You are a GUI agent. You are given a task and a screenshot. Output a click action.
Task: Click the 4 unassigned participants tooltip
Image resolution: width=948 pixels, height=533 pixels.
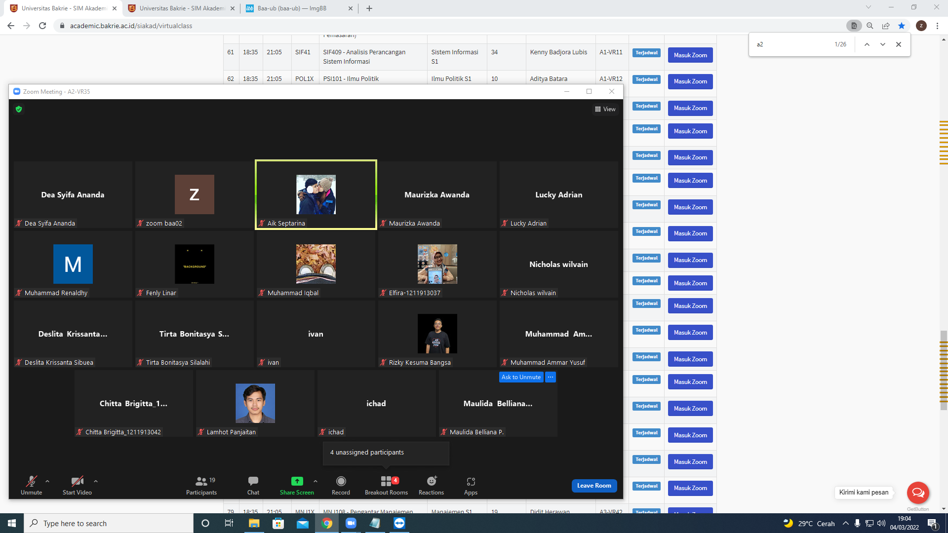(x=386, y=453)
